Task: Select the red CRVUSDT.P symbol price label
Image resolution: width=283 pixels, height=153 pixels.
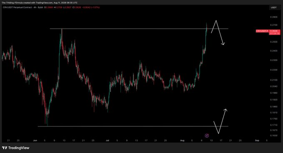Action: 263,31
